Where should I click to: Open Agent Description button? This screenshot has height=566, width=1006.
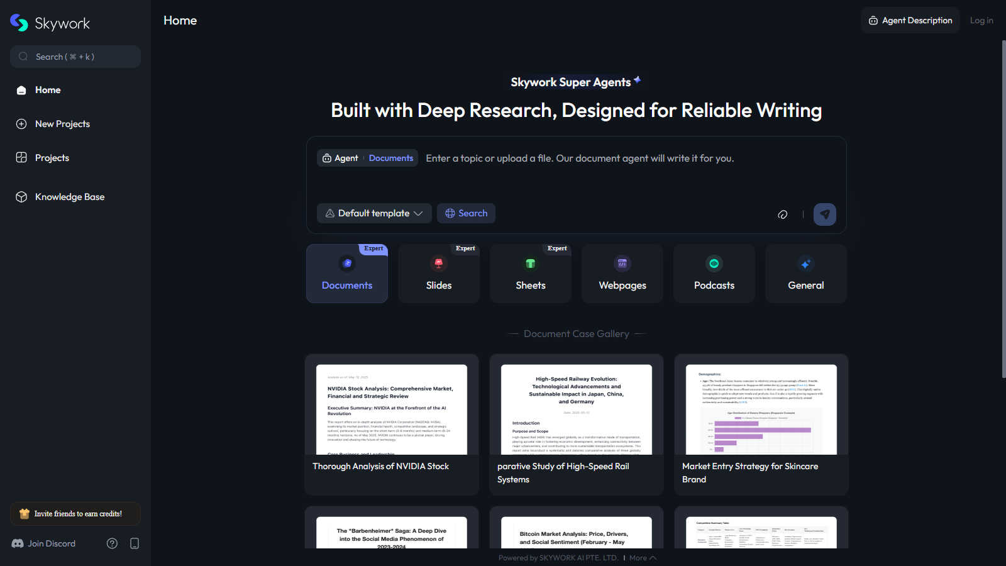pos(910,20)
